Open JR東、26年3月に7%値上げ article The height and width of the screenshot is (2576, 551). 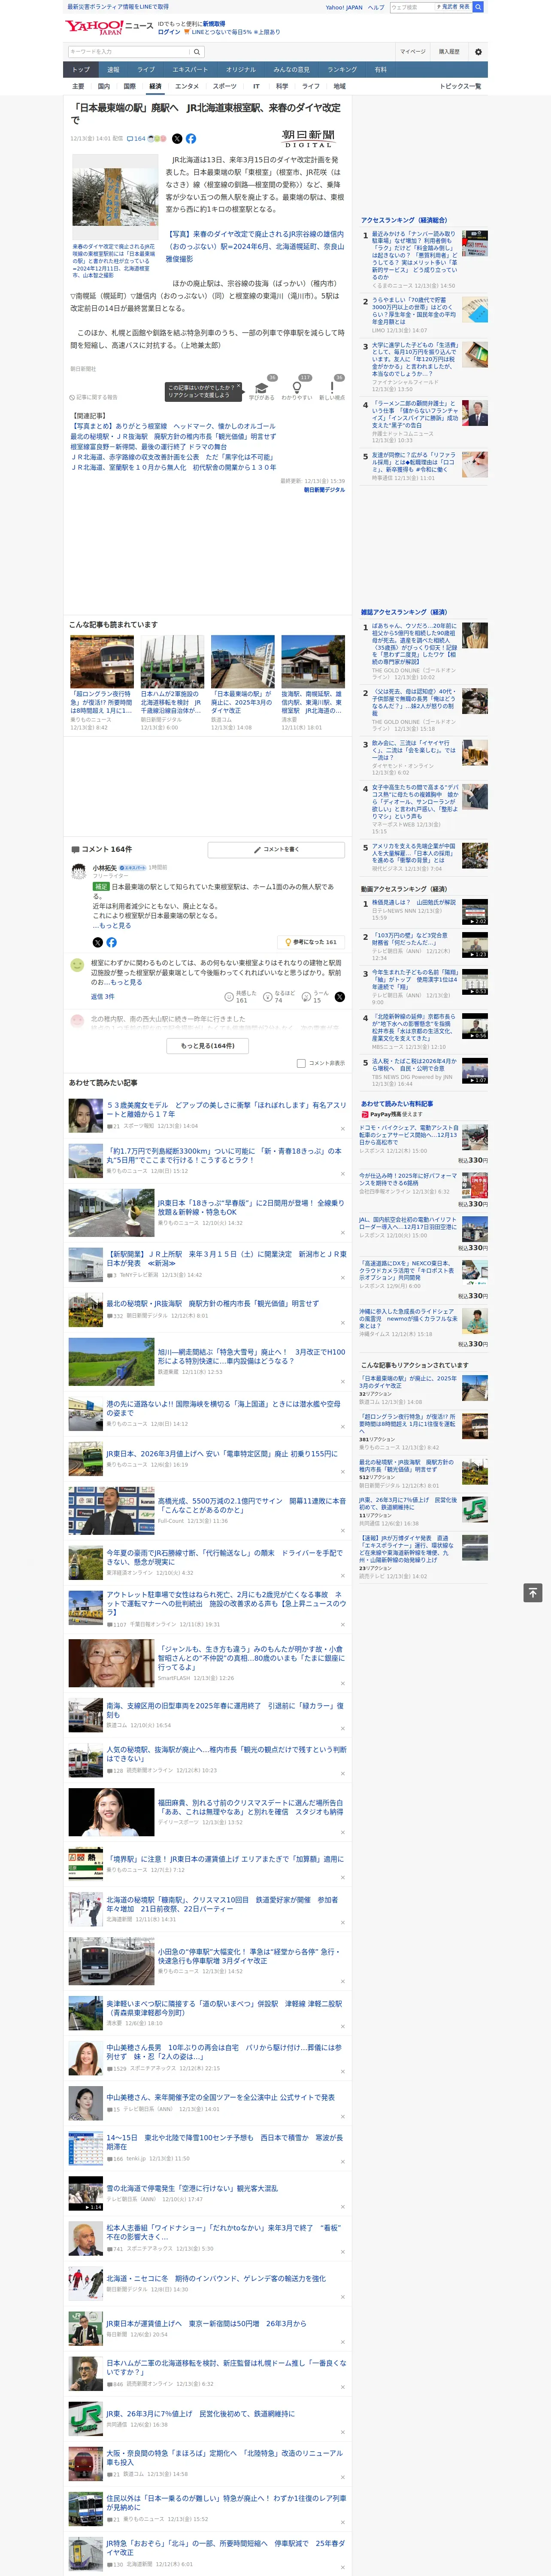coord(200,2414)
